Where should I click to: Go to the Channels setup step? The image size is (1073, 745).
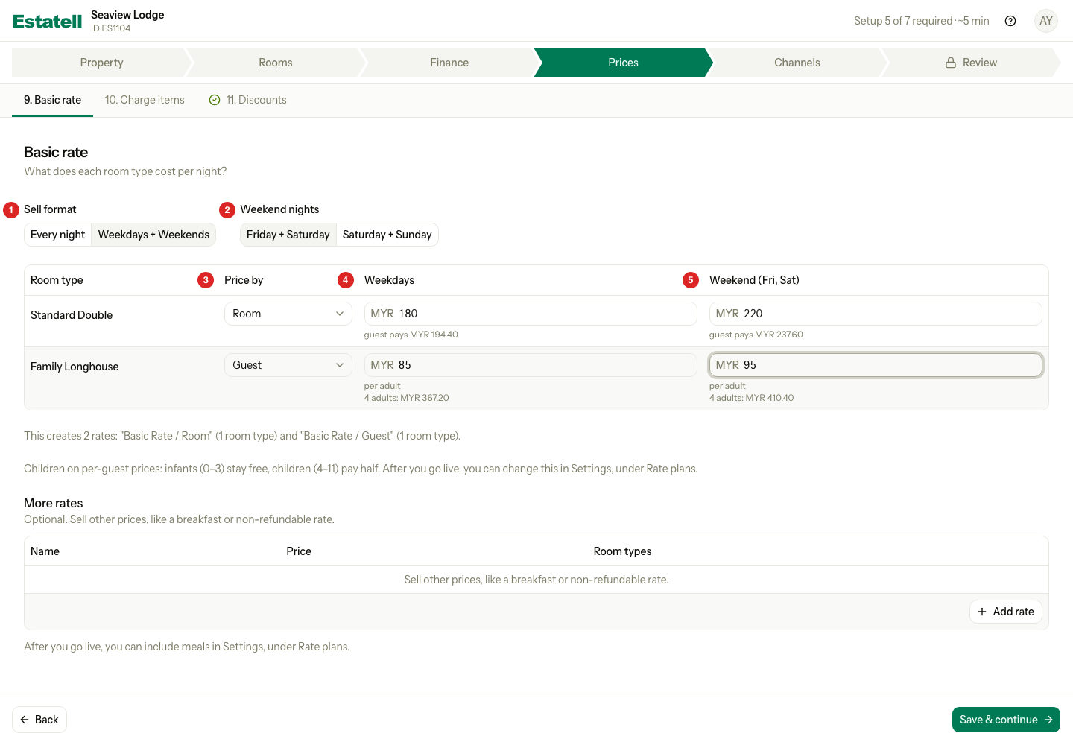(797, 63)
